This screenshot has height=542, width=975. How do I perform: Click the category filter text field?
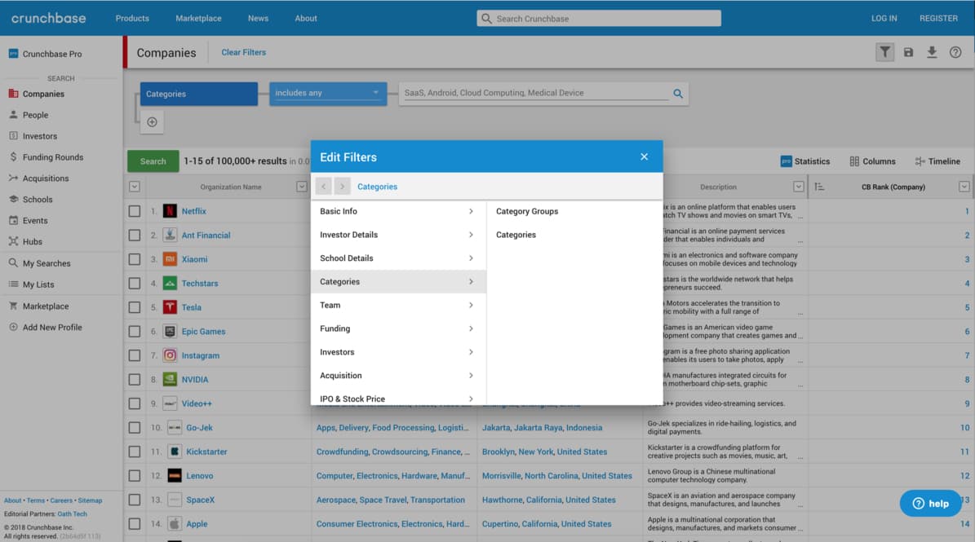(x=535, y=93)
